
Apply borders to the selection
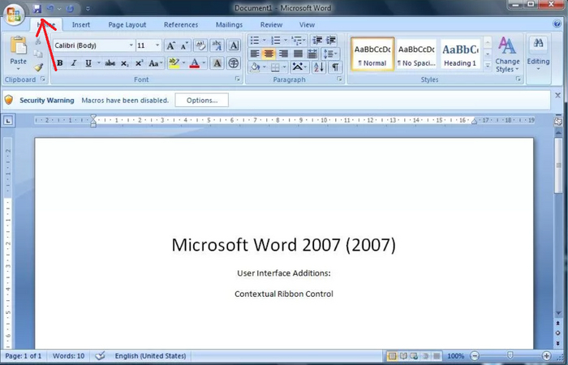[x=275, y=67]
